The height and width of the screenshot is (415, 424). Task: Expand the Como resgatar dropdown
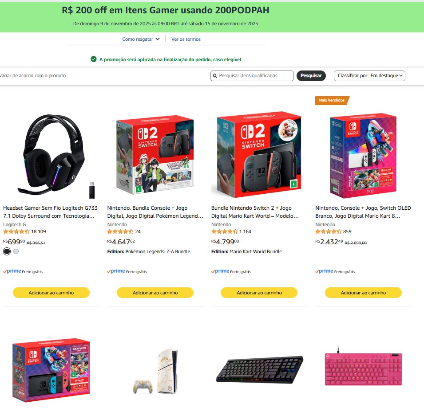(x=140, y=39)
